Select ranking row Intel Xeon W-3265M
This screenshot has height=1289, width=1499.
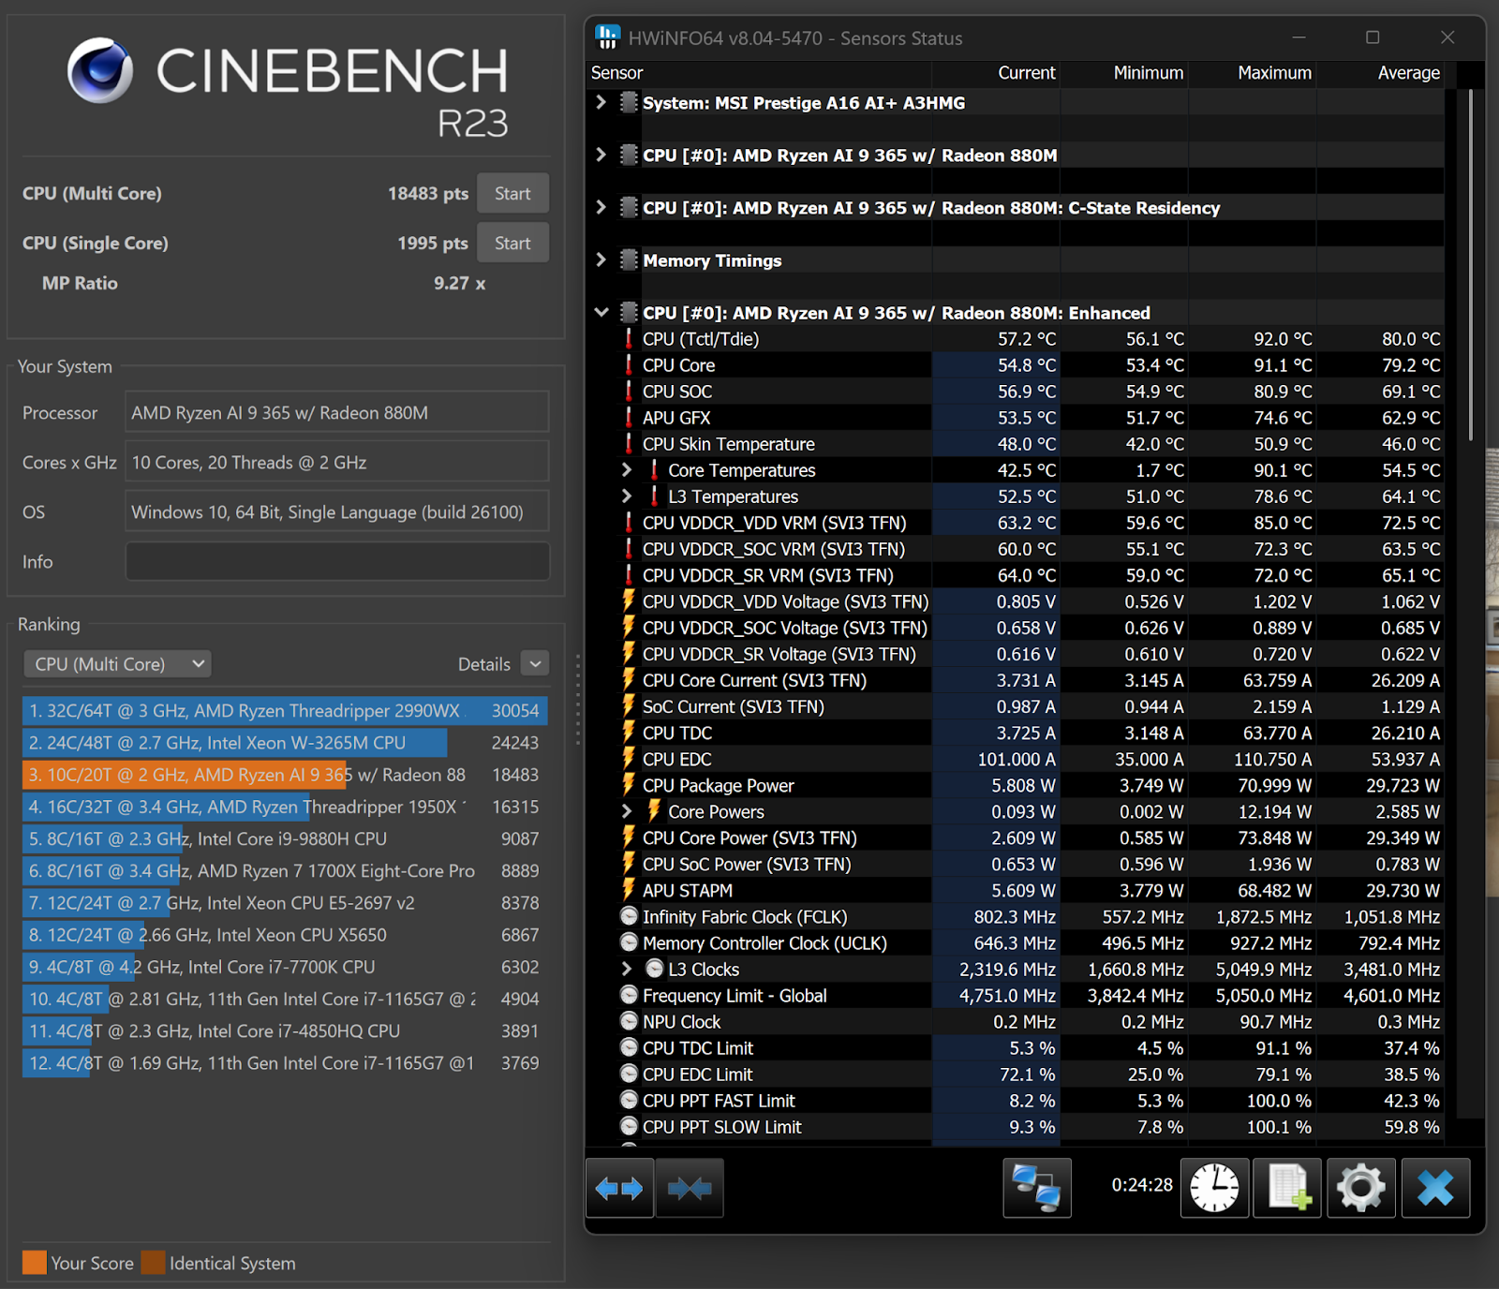[285, 742]
